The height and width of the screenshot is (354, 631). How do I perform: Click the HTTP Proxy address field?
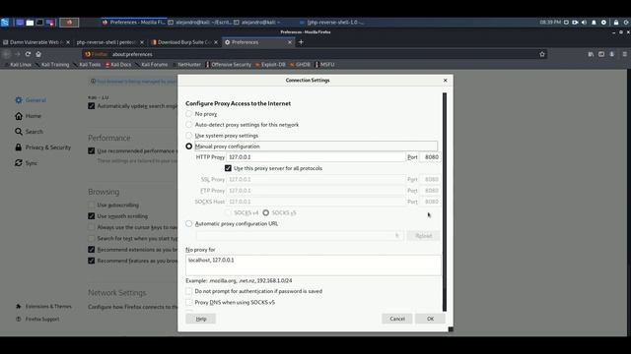[315, 157]
